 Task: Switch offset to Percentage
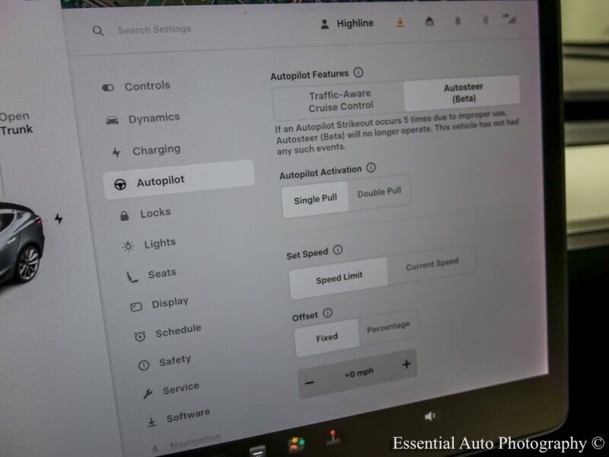387,327
